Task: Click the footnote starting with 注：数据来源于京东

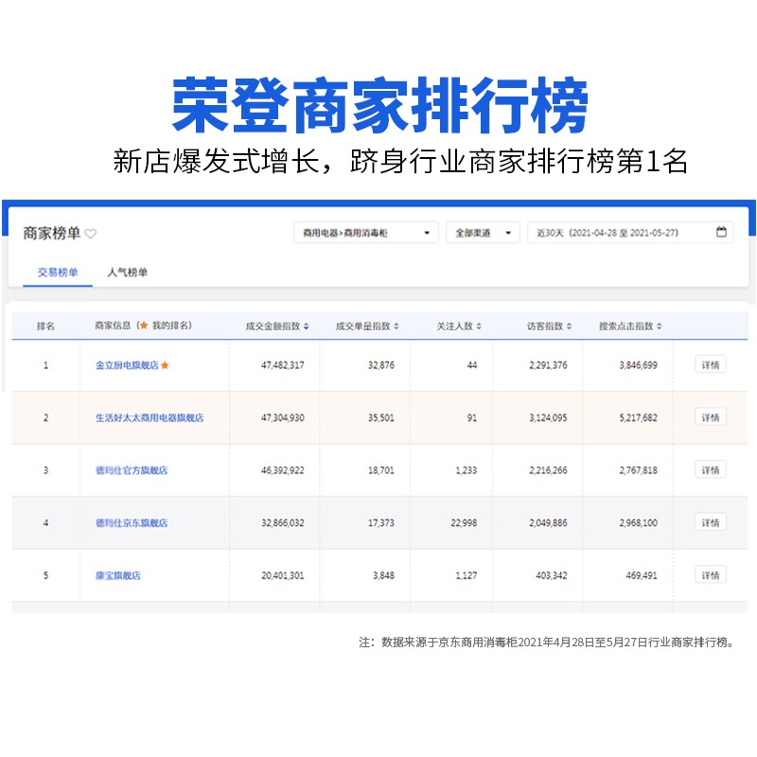Action: point(547,643)
